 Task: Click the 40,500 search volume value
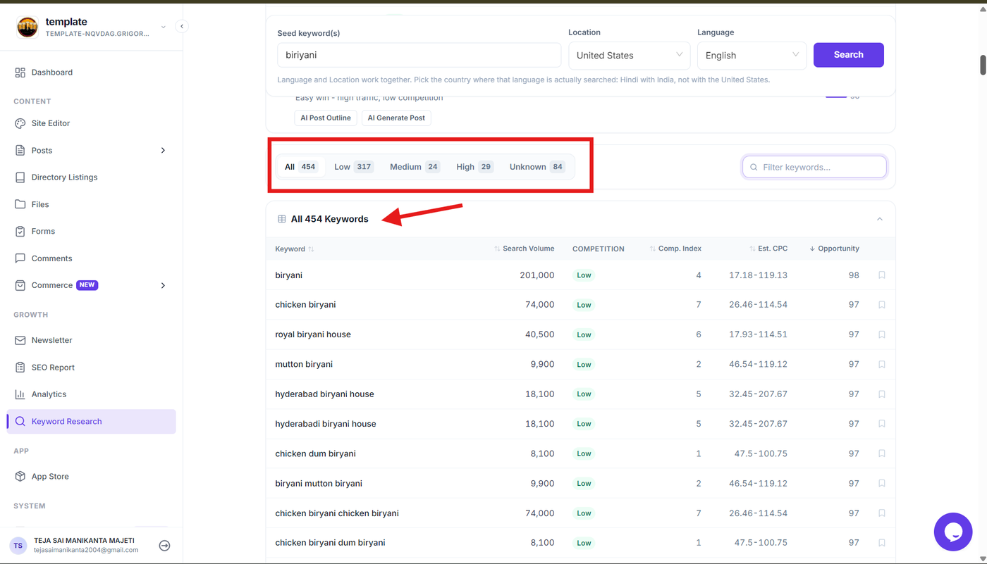[540, 334]
